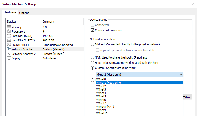Select the Bridged network radio button
The height and width of the screenshot is (116, 197).
pyautogui.click(x=92, y=44)
